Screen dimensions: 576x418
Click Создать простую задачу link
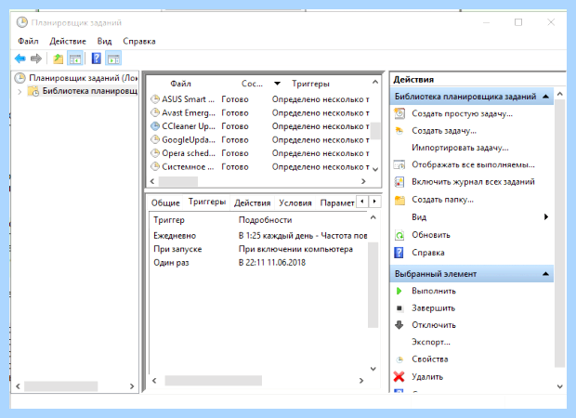(462, 114)
